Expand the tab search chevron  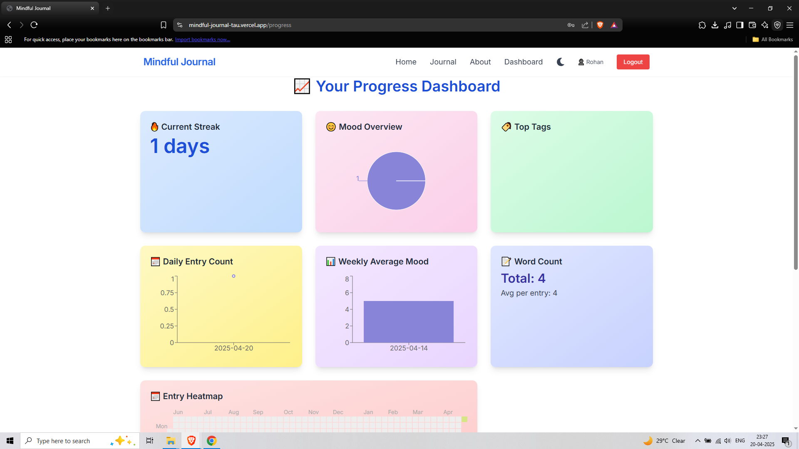click(734, 8)
